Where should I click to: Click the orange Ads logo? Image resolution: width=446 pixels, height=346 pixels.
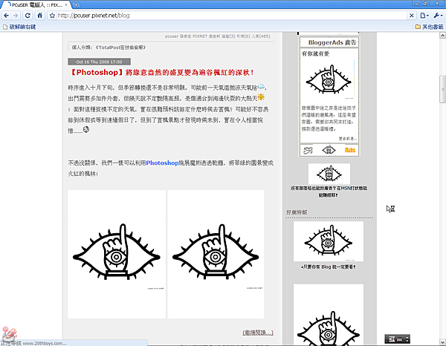coord(350,150)
